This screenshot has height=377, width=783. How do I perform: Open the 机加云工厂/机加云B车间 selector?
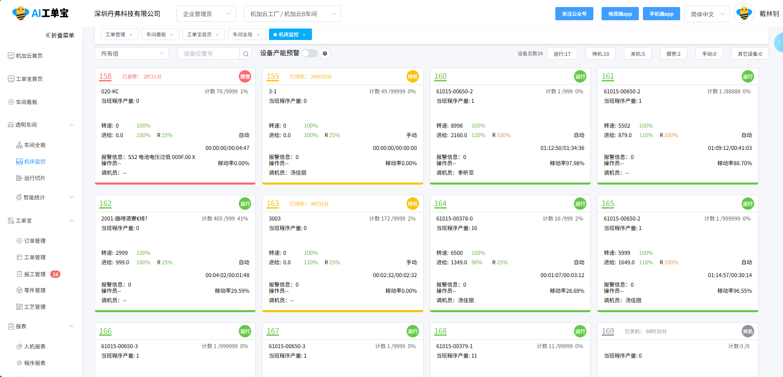point(292,14)
